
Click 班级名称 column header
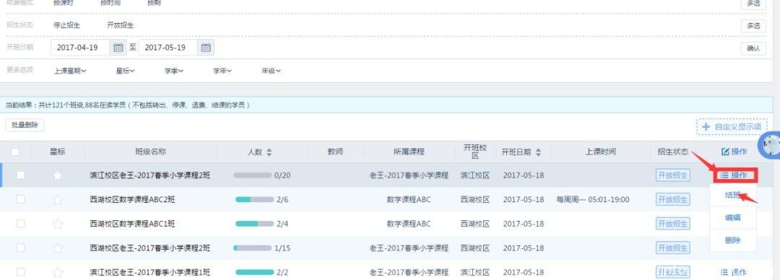coord(150,152)
